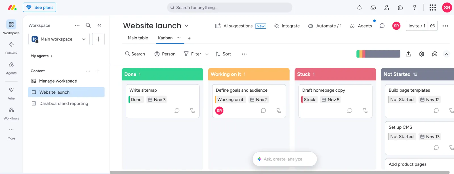Click the Search button in board toolbar
Screen dimensions: 454x174
click(x=135, y=54)
